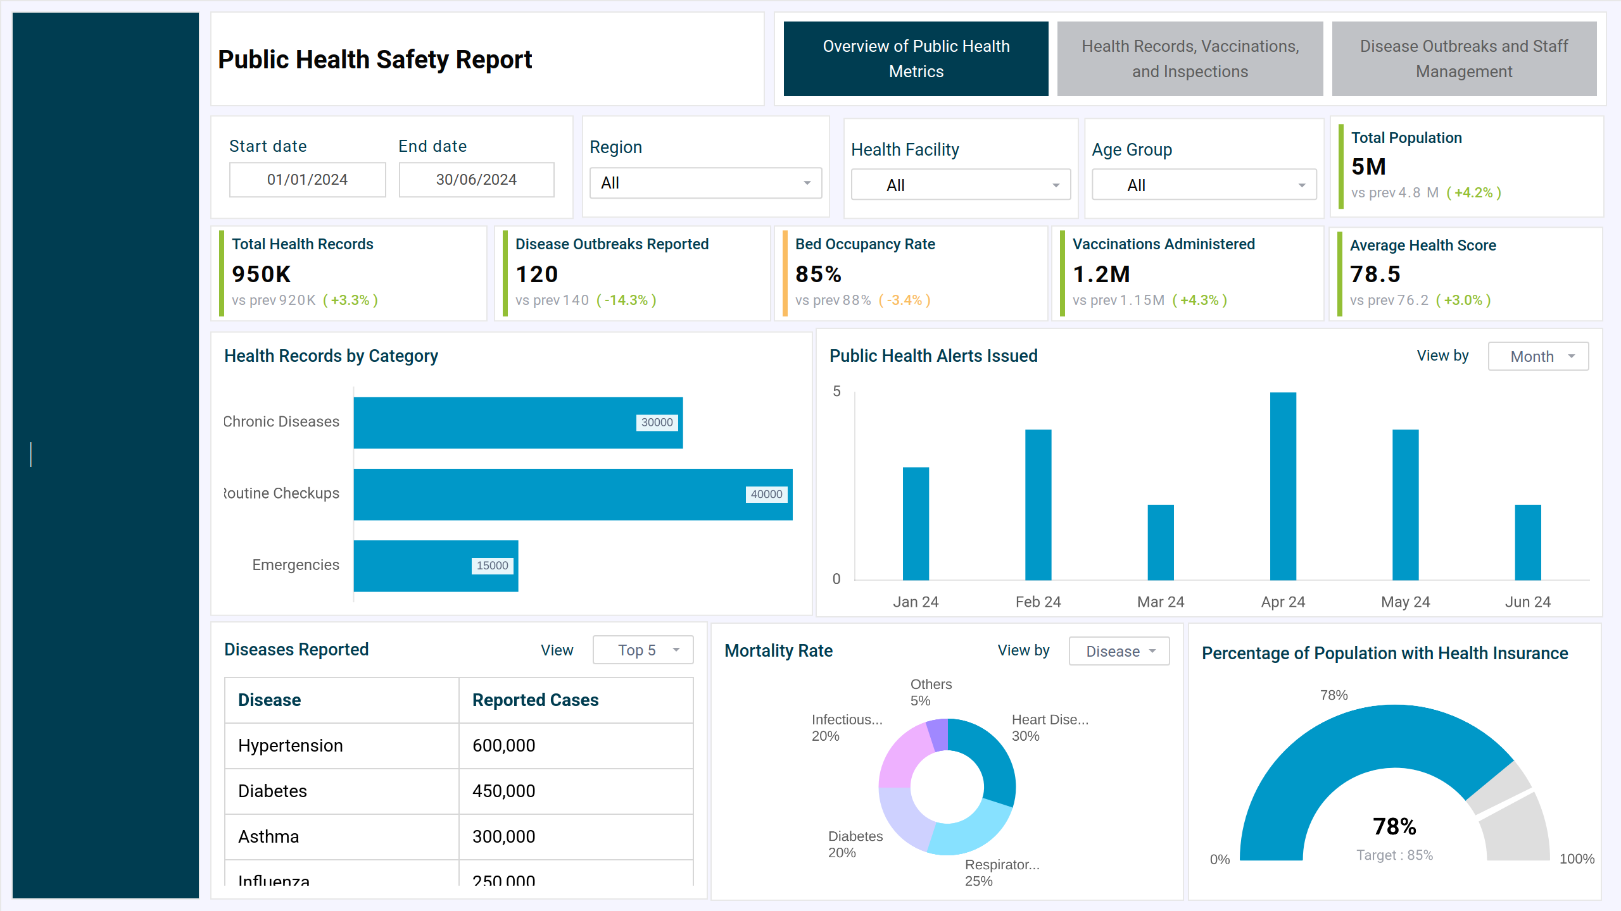Click the 15000 data label
Viewport: 1621px width, 911px height.
[492, 566]
